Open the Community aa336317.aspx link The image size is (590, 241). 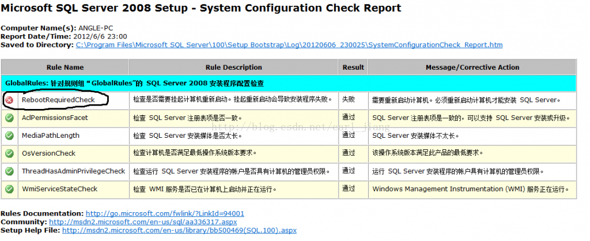[143, 222]
